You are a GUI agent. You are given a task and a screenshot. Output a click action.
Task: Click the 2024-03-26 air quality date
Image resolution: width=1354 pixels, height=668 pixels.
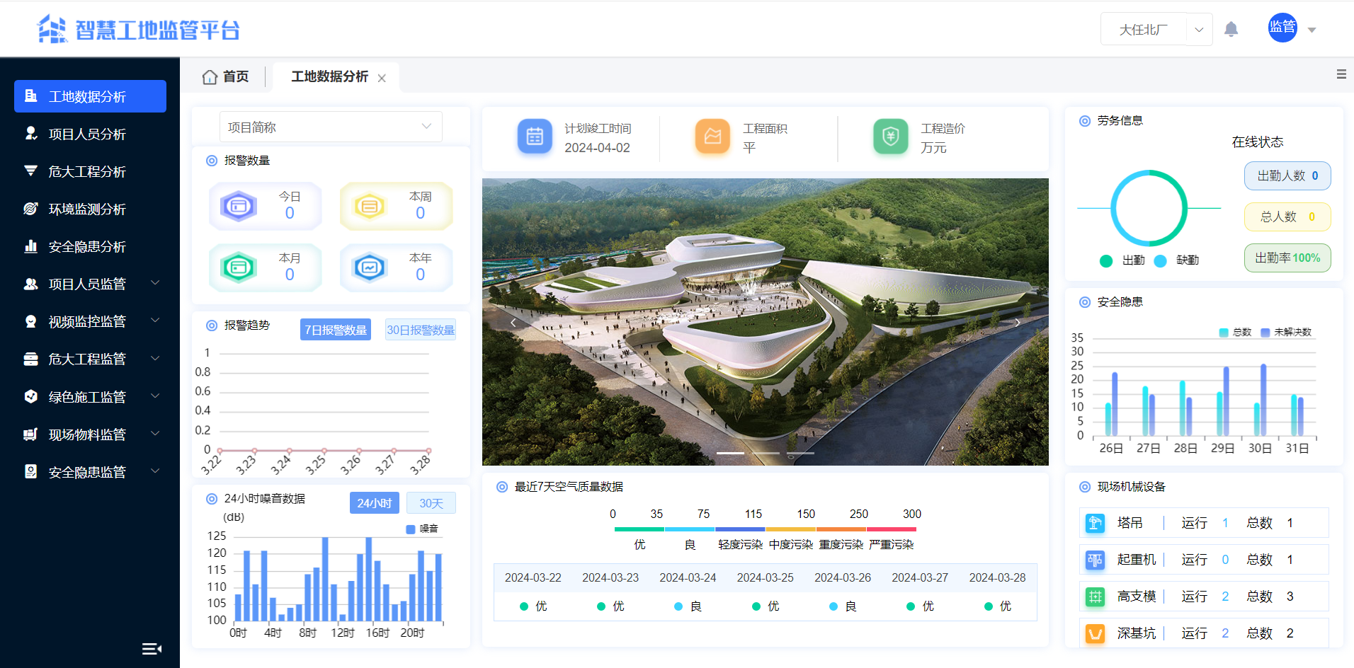(843, 577)
